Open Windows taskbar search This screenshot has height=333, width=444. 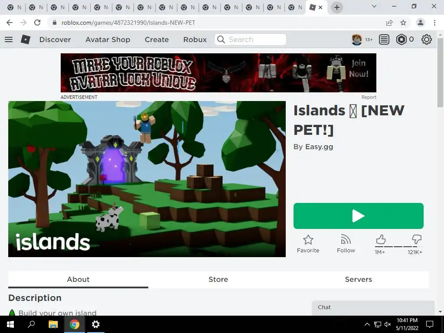31,324
